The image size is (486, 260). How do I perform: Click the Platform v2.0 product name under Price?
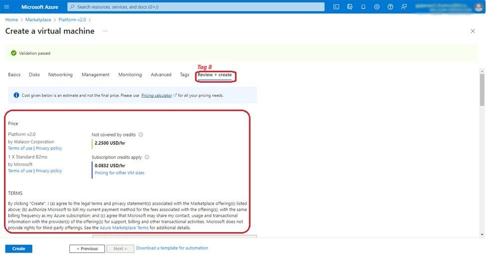pos(21,134)
